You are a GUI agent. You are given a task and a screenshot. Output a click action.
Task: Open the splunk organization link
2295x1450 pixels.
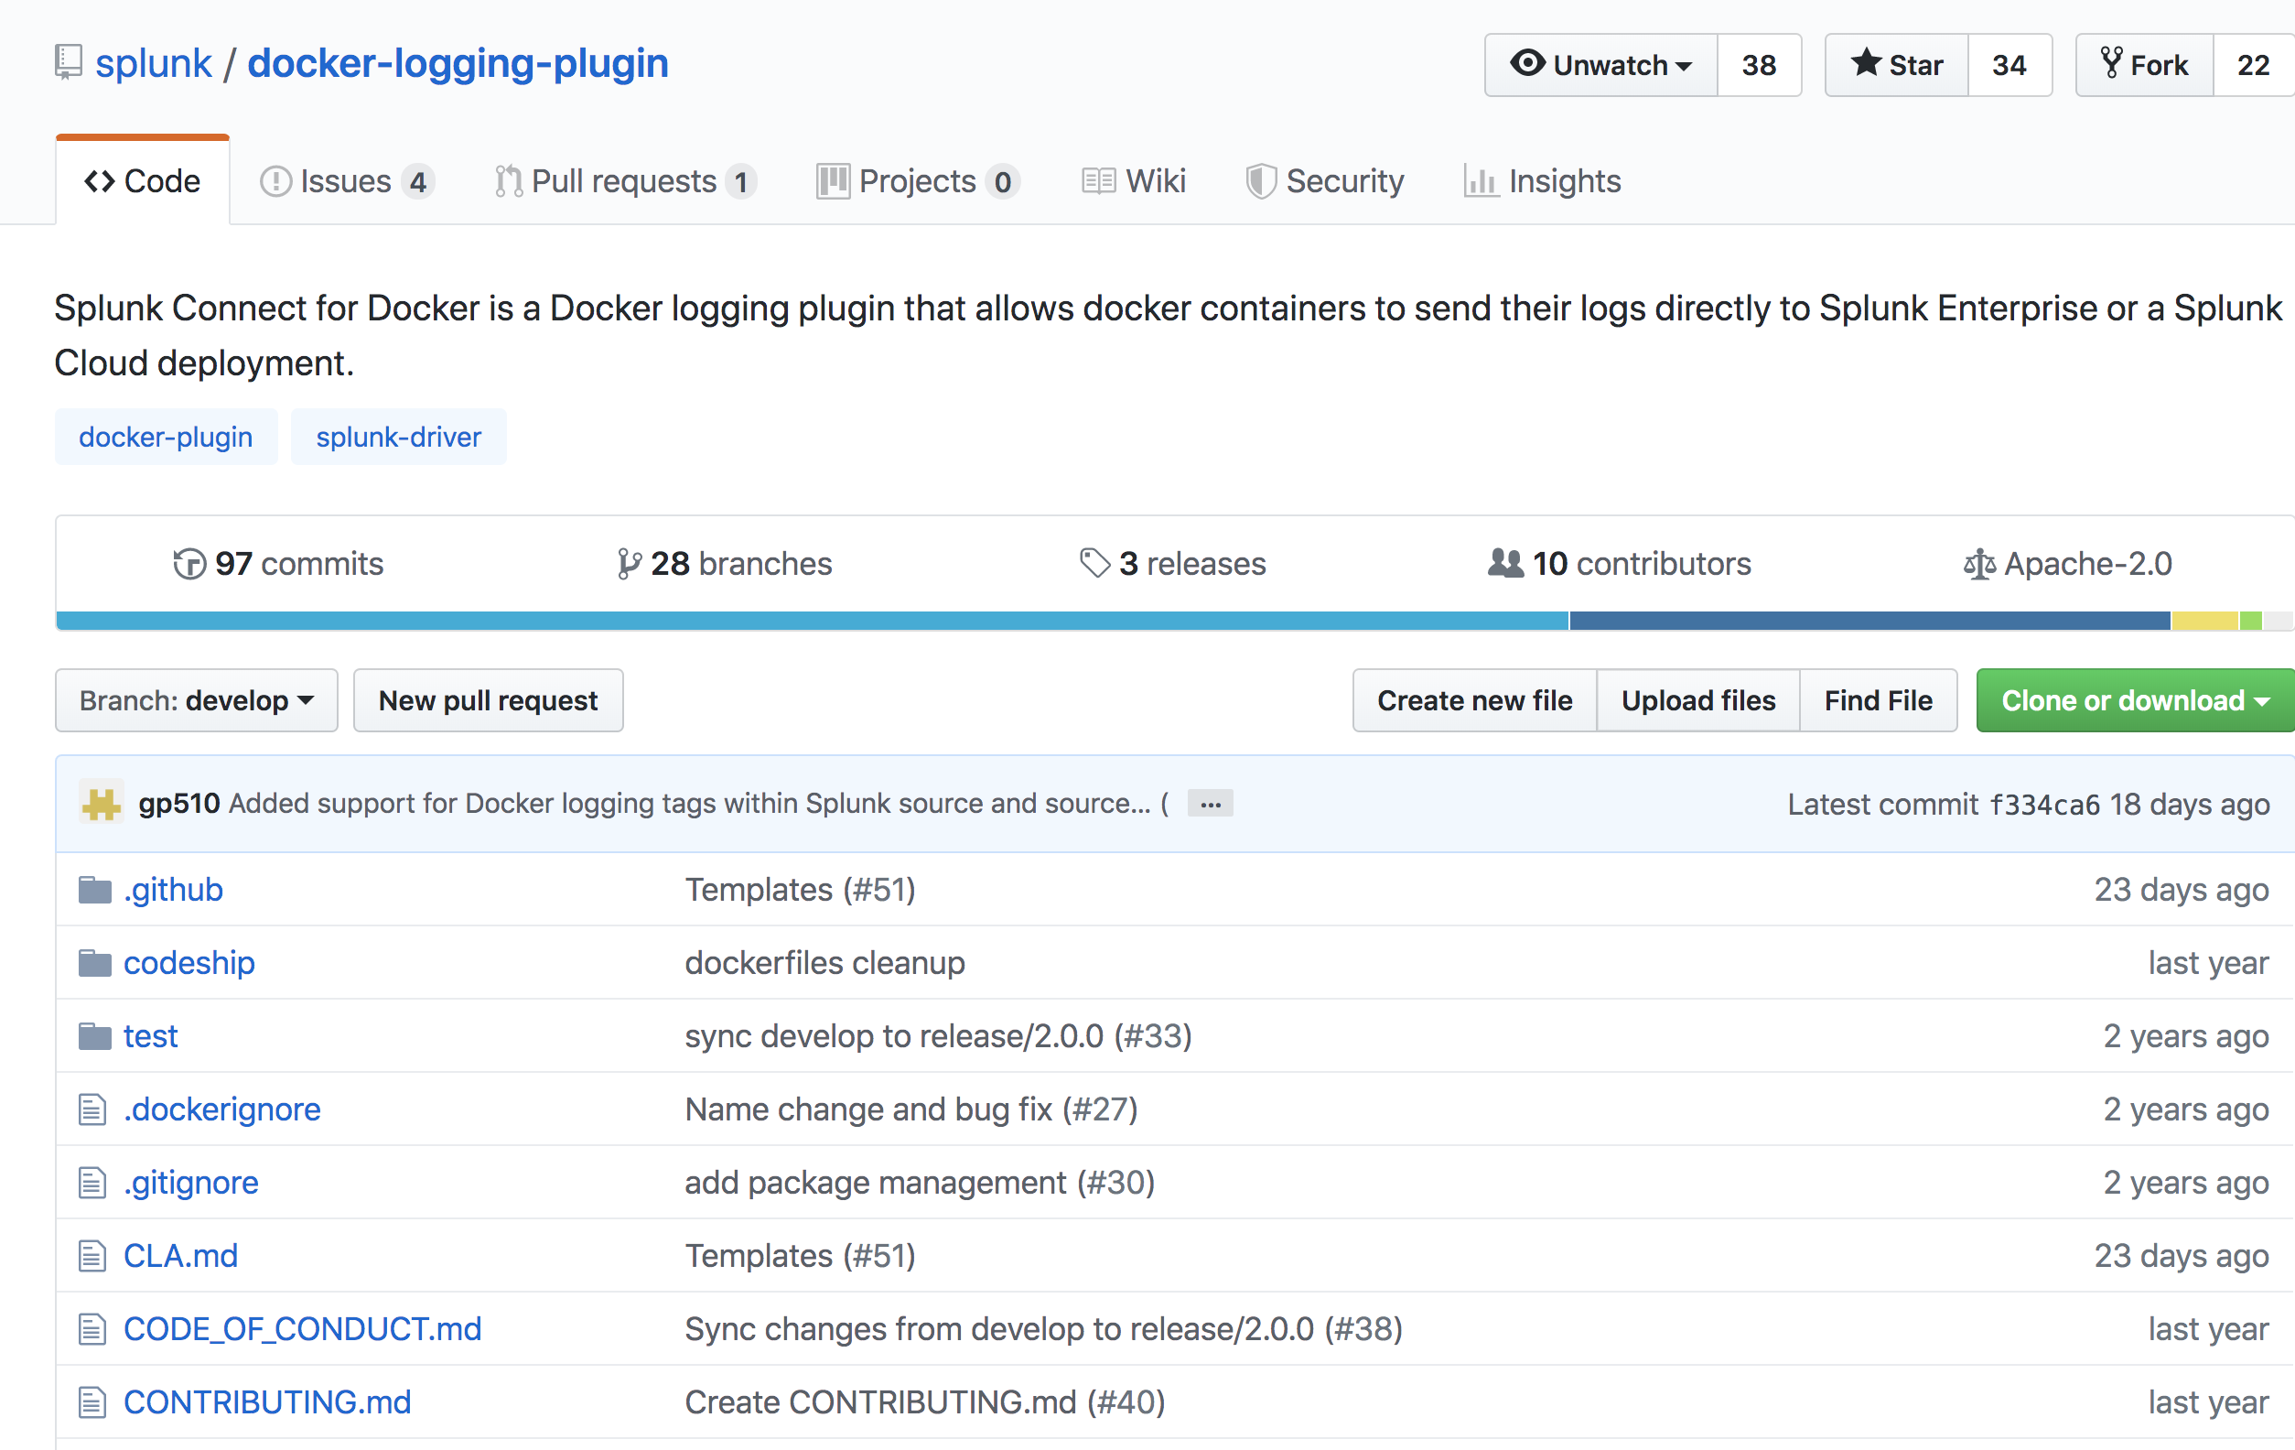pos(154,63)
